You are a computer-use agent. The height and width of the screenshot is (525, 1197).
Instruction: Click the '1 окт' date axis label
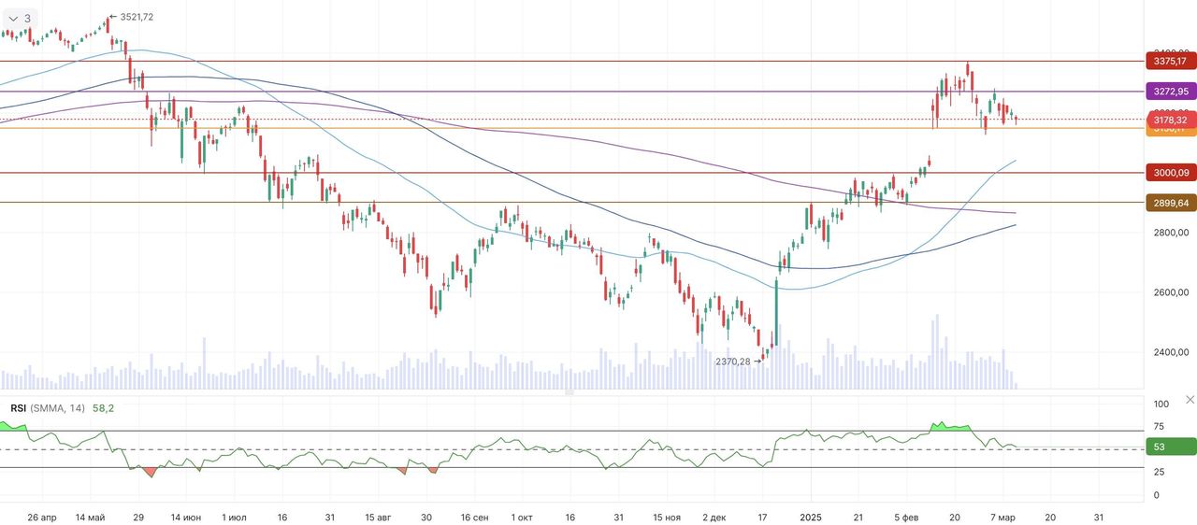pyautogui.click(x=522, y=517)
